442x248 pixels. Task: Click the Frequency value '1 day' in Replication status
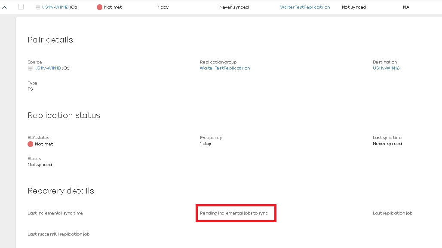tap(206, 144)
